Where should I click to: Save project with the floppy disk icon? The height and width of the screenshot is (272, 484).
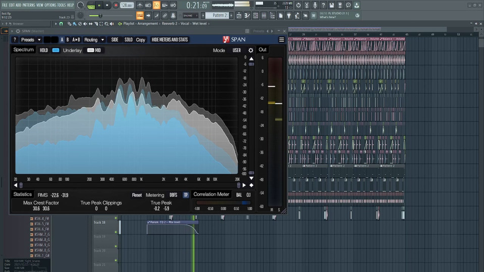(x=332, y=5)
